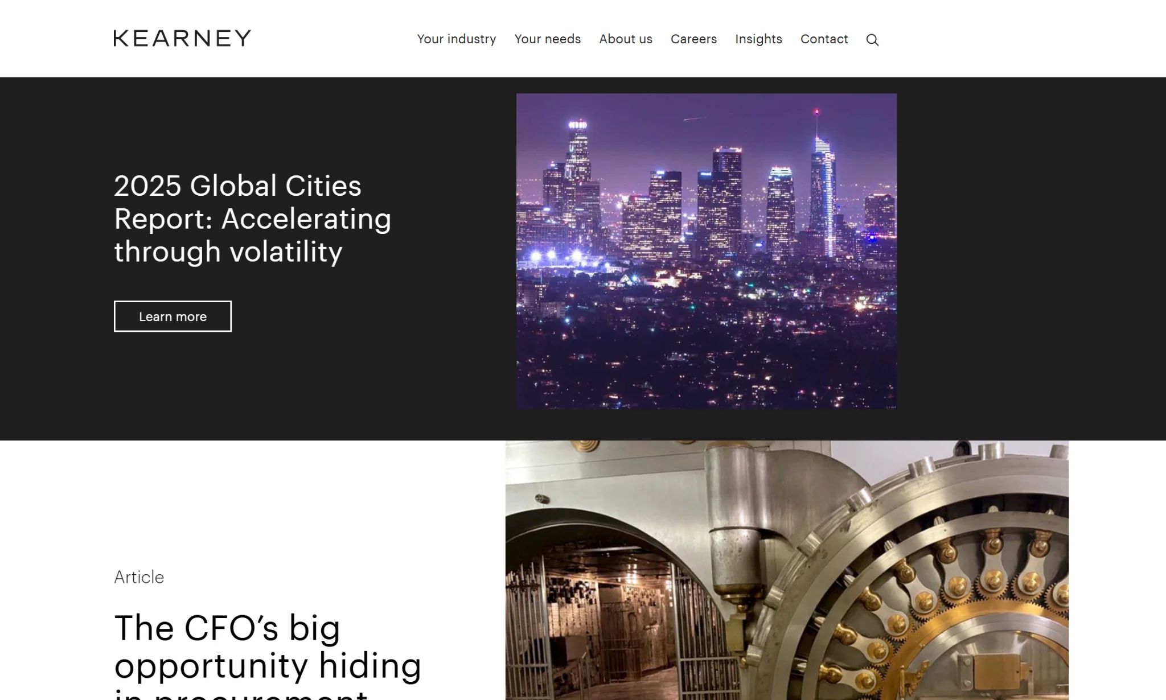Click the night city skyline photo
Image resolution: width=1166 pixels, height=700 pixels.
[x=707, y=251]
